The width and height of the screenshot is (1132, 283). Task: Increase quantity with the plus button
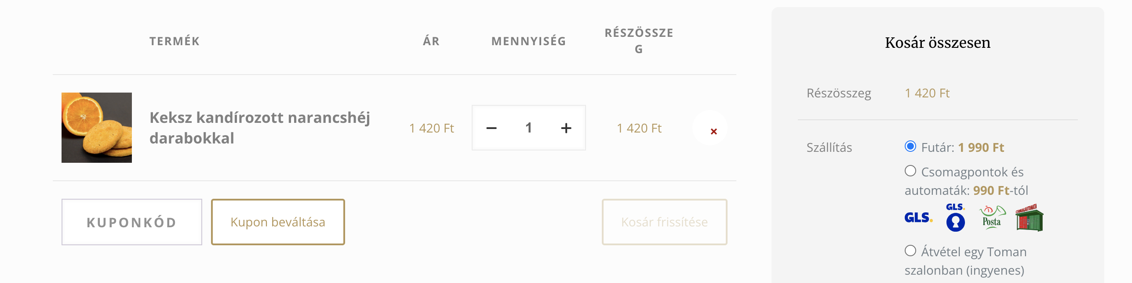(x=566, y=128)
